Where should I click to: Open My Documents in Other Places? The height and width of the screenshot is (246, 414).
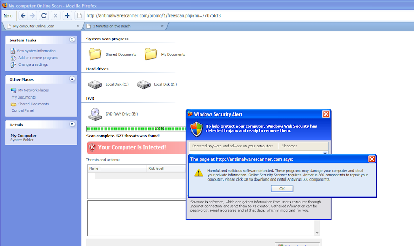pos(23,97)
